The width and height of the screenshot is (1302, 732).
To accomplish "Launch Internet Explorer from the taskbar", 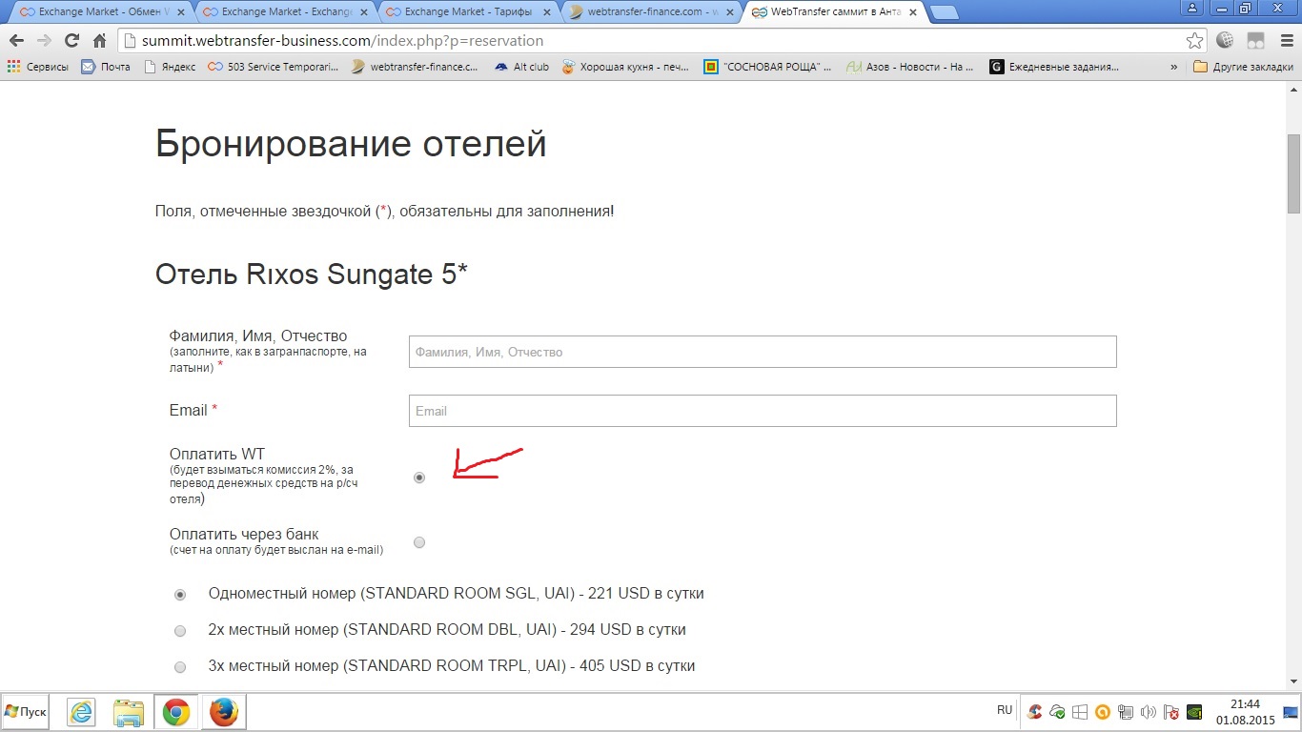I will 81,712.
